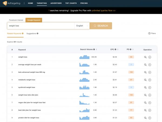This screenshot has height=122, width=162.
Task: Open ADVERTISER nav item
Action: [x=56, y=3]
